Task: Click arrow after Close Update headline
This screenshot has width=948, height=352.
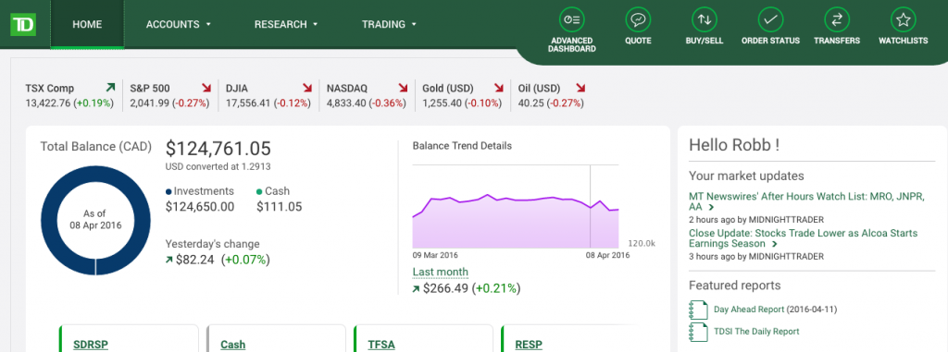Action: click(x=775, y=245)
